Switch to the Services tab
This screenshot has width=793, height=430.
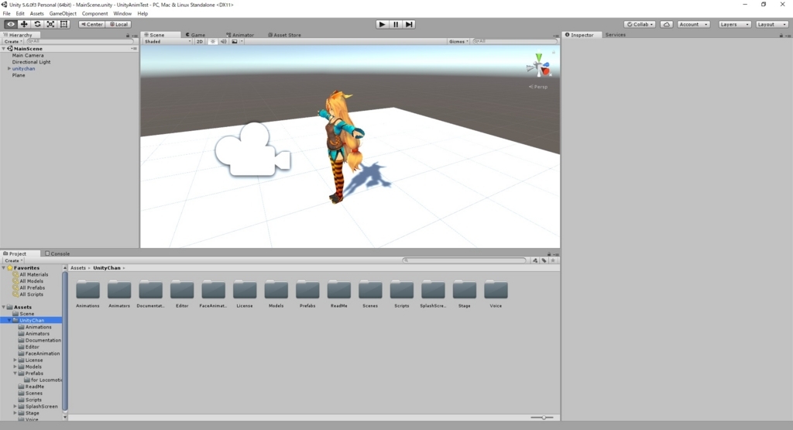click(616, 35)
